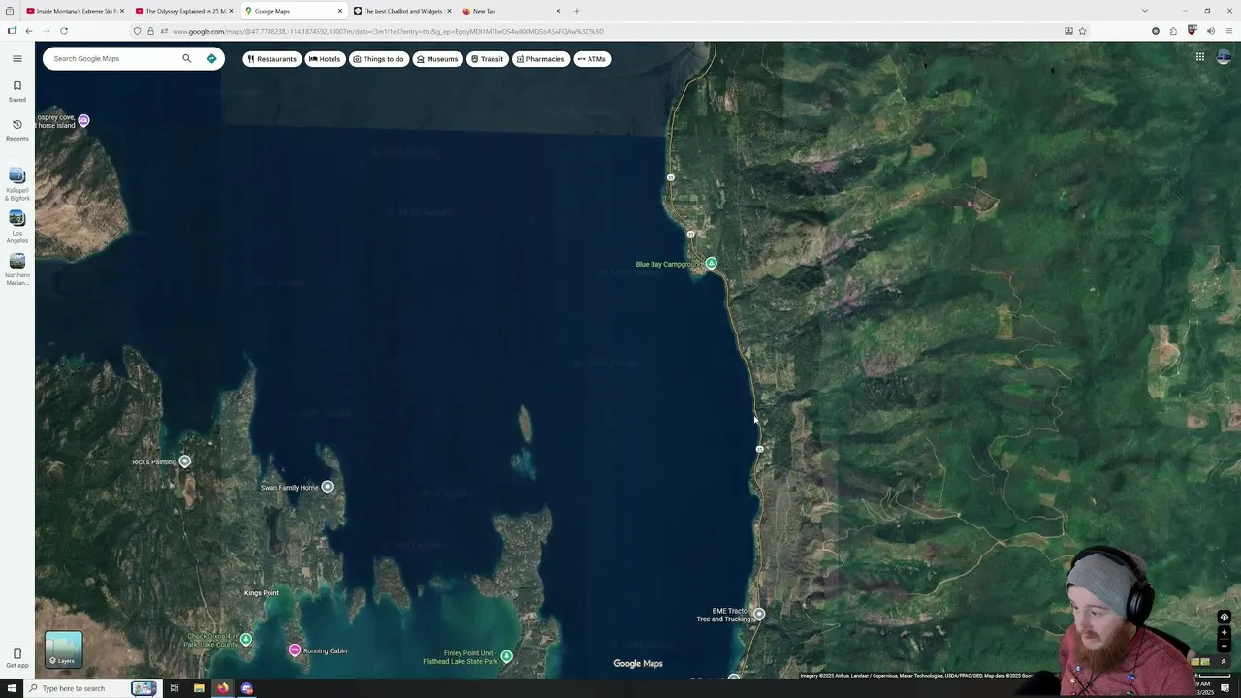
Task: Click the osprey cove pink marker
Action: click(83, 121)
